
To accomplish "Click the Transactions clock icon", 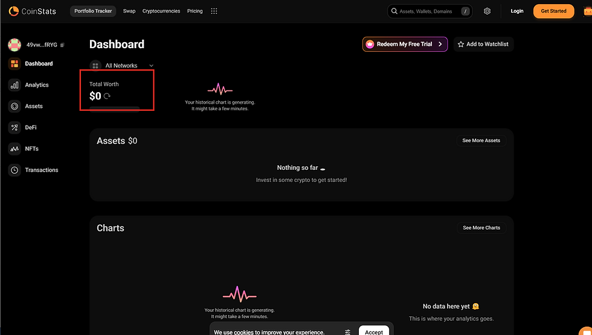I will (14, 170).
